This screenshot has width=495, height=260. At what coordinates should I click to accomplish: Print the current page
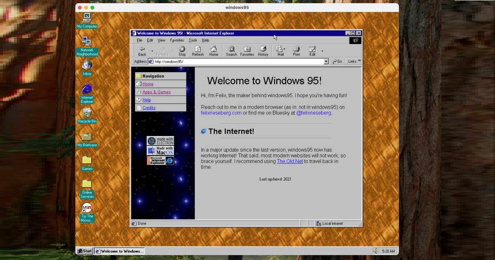pos(297,51)
